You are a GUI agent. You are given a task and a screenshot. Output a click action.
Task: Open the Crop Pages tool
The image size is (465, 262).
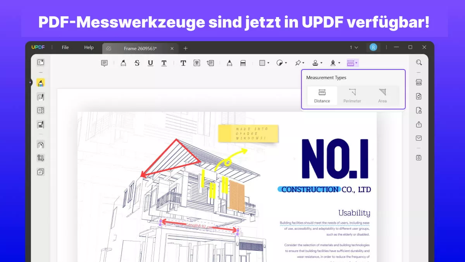coord(40,158)
